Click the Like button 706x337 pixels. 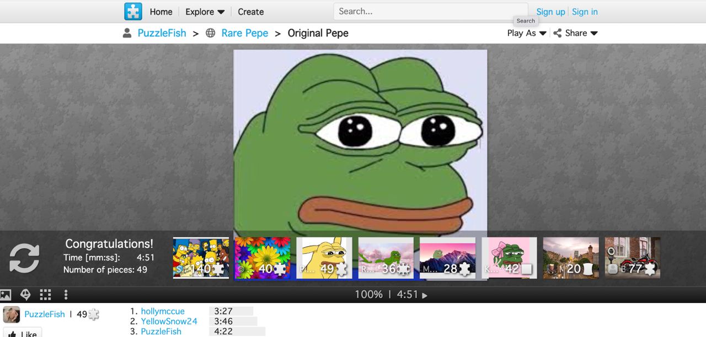coord(22,333)
